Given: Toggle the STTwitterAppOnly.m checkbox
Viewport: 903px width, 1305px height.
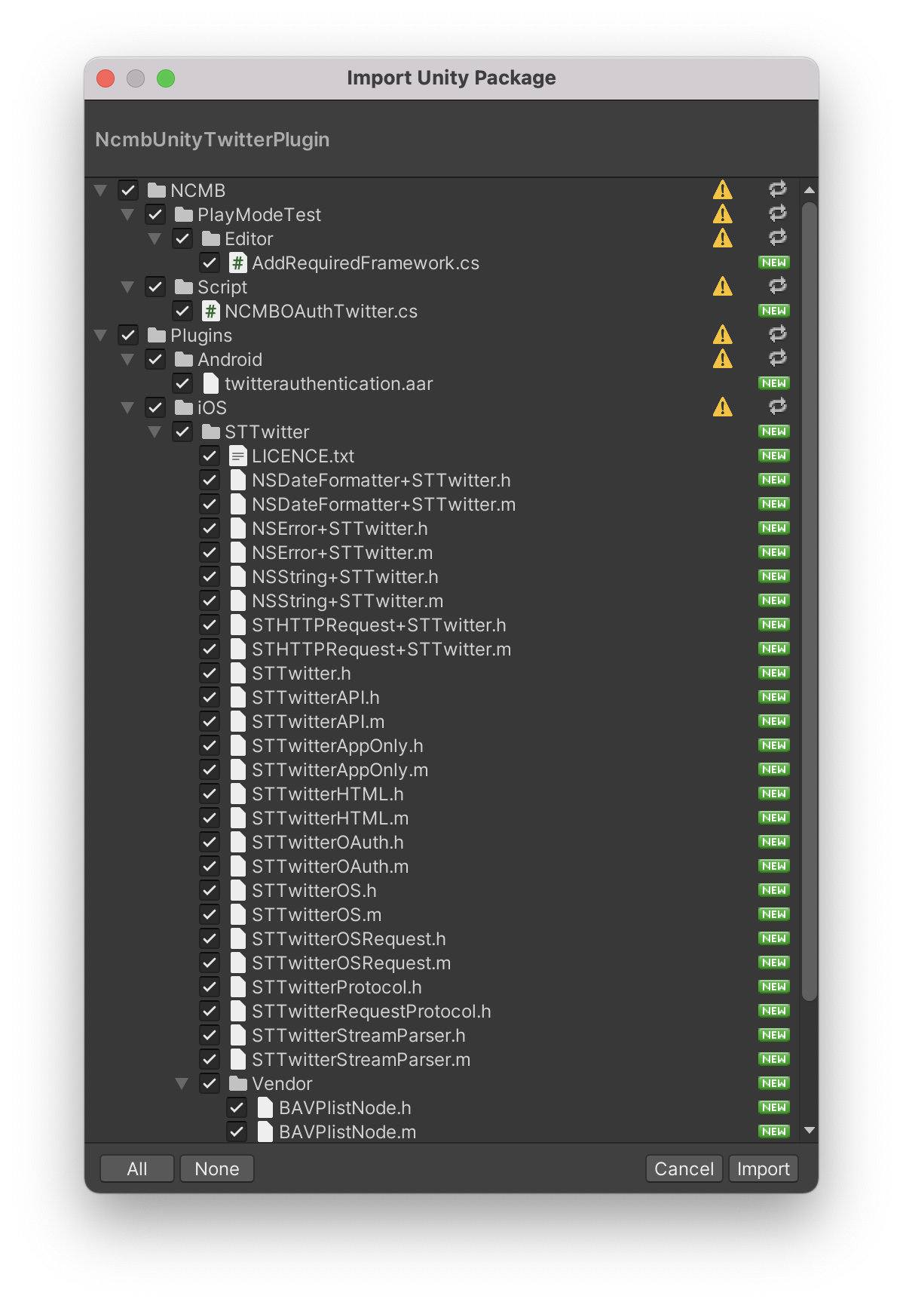Looking at the screenshot, I should [210, 769].
